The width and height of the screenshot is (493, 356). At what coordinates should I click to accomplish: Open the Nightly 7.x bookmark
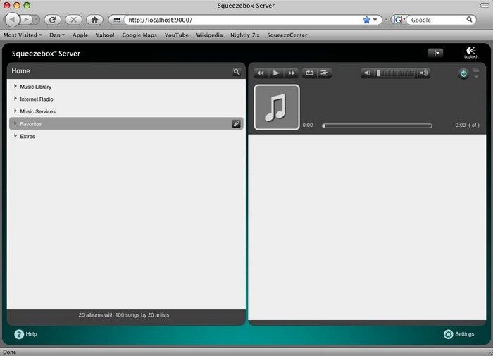coord(245,35)
